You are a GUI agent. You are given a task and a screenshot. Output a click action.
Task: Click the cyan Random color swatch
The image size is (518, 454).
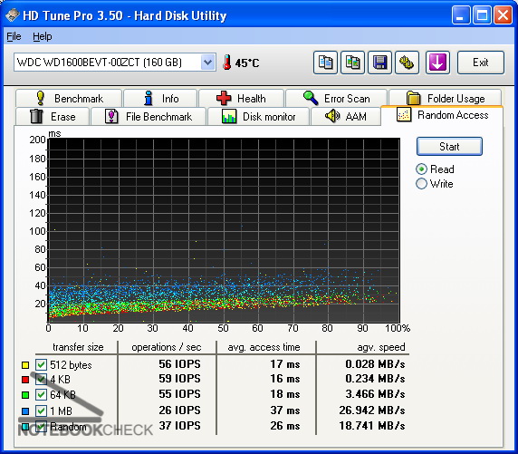tap(25, 427)
